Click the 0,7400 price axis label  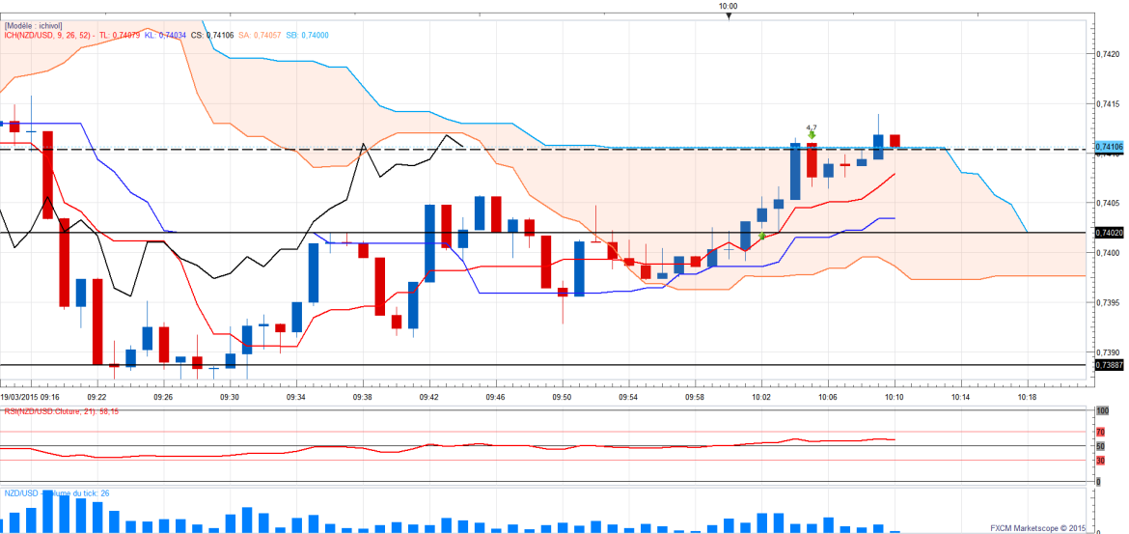coord(1108,253)
